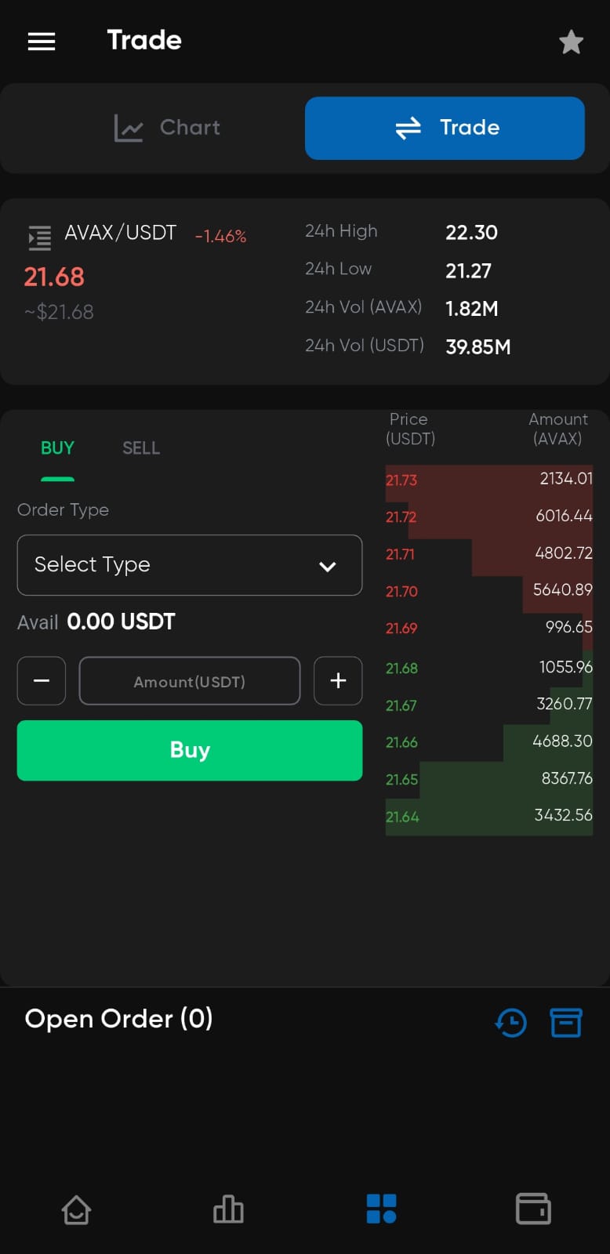Open Wallet in bottom navigation

tap(533, 1209)
